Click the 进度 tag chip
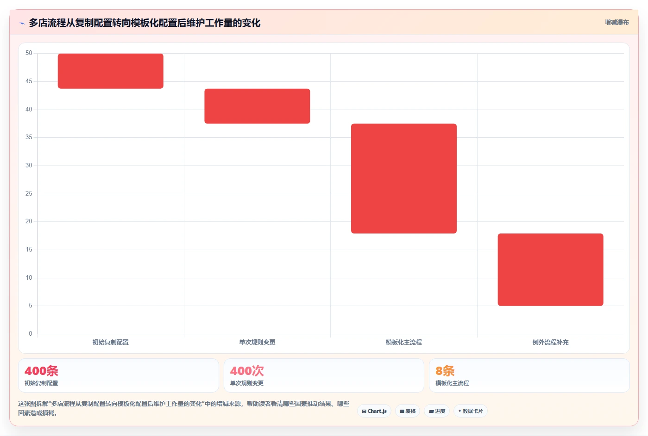The image size is (648, 436). click(x=437, y=411)
